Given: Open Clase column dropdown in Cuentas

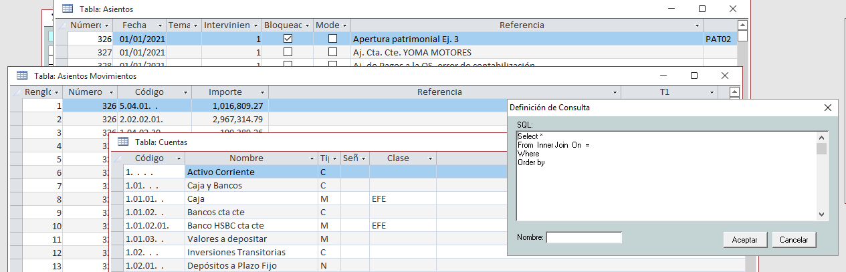Looking at the screenshot, I should coord(430,158).
